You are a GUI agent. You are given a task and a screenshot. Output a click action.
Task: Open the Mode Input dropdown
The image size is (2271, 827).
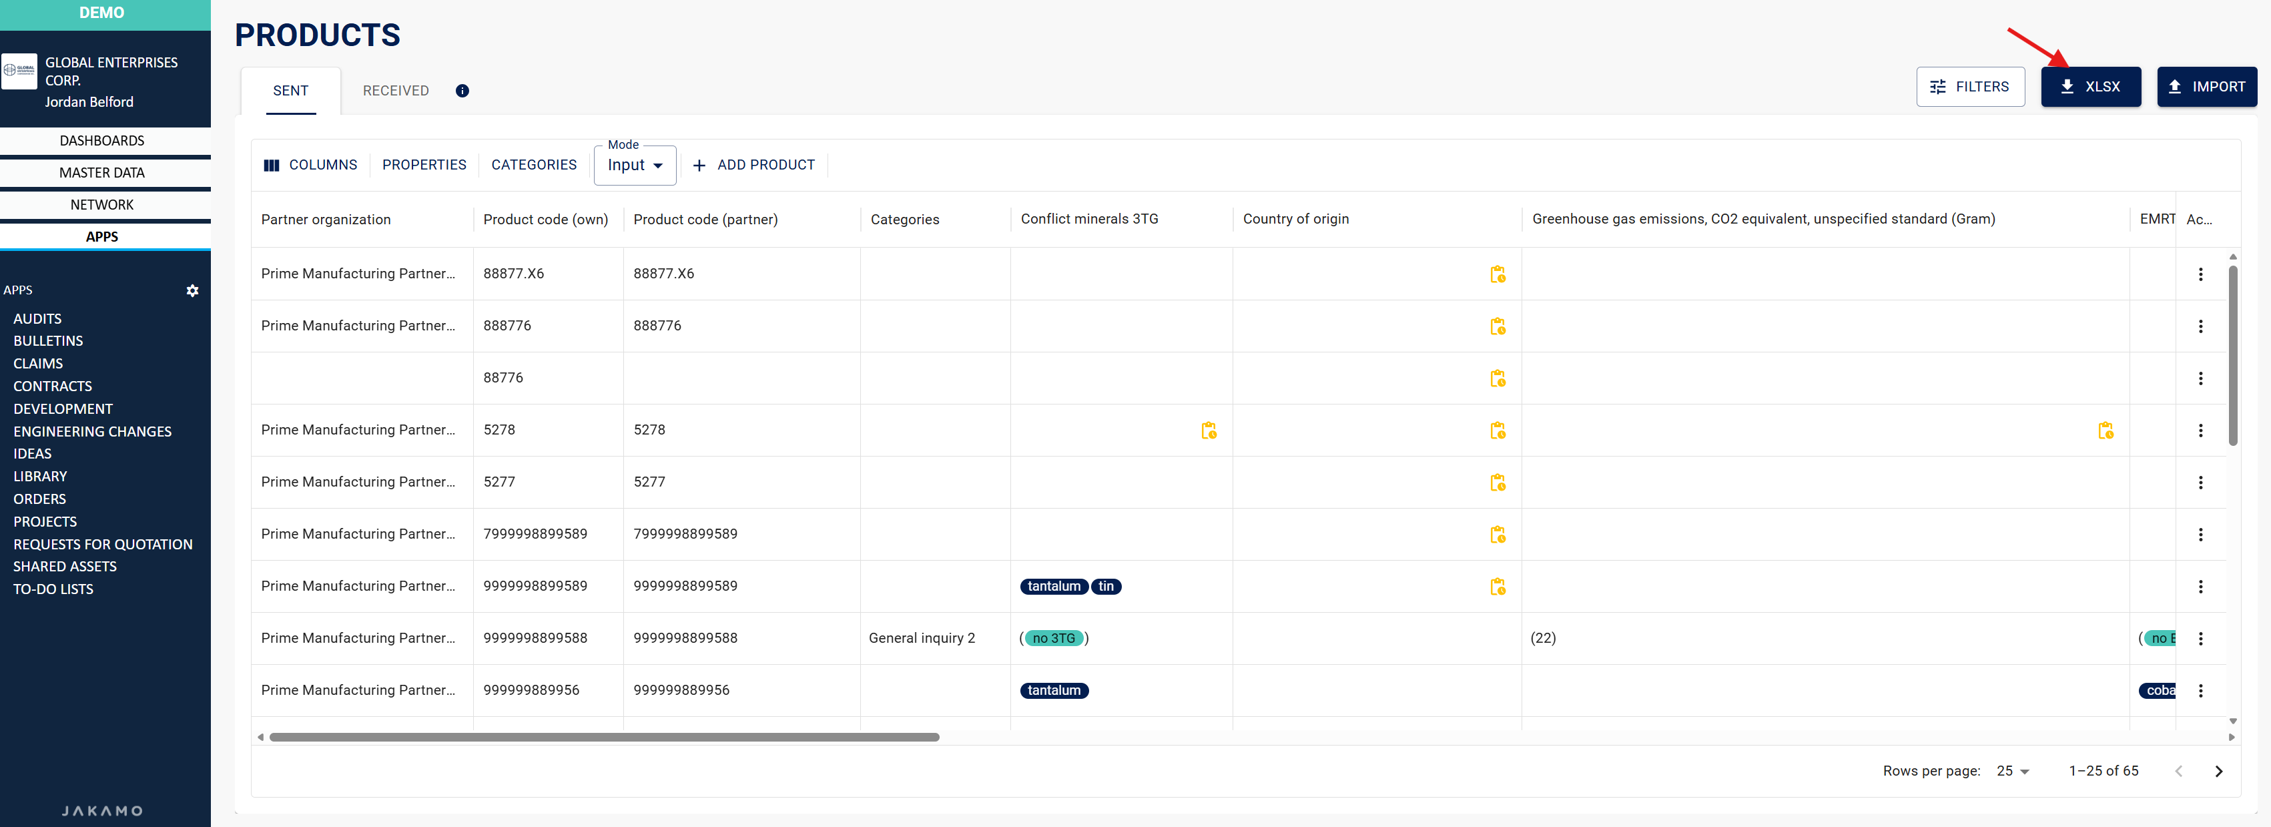pos(634,166)
